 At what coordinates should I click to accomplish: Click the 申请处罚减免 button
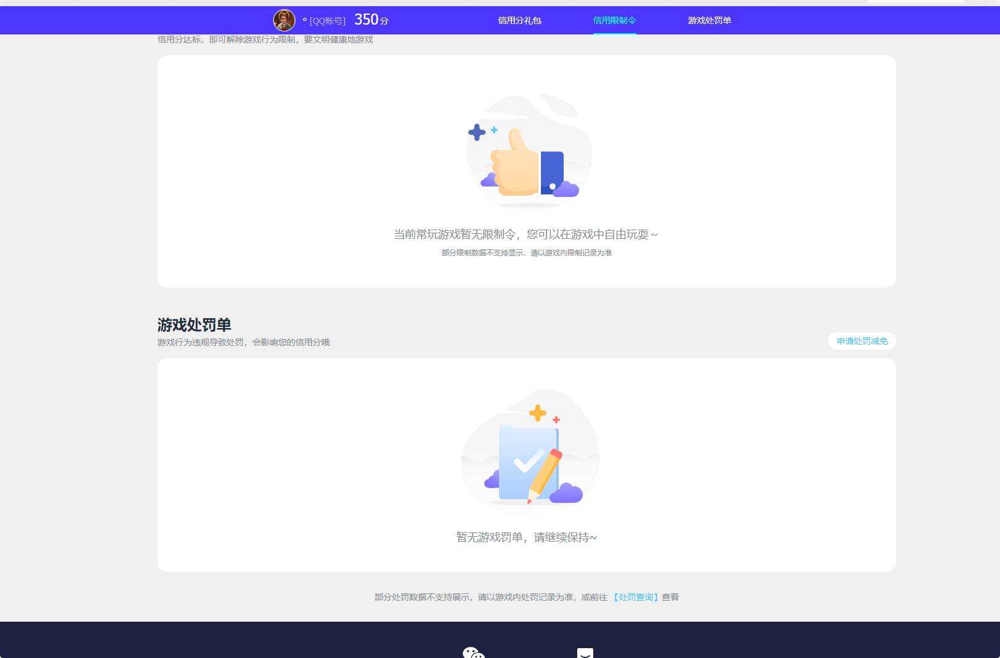862,341
